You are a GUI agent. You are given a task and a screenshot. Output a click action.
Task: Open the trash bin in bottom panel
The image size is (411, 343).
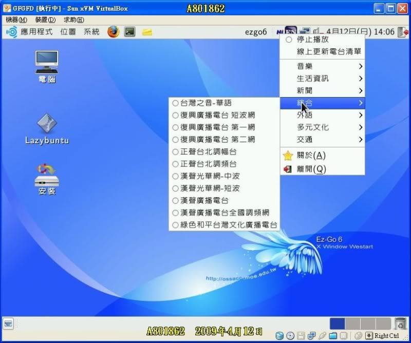[x=400, y=323]
